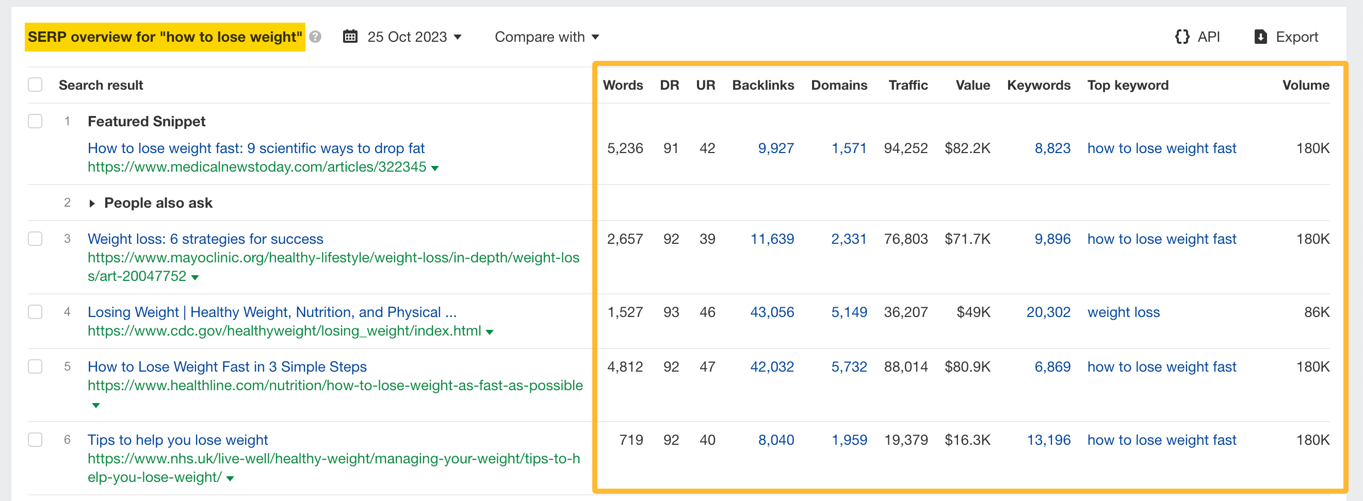Image resolution: width=1363 pixels, height=501 pixels.
Task: Click the Export download icon
Action: [x=1261, y=37]
